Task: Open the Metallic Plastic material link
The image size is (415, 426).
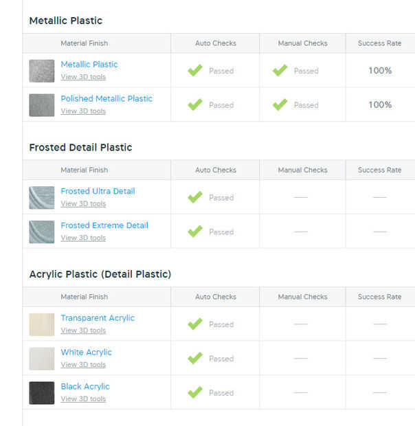Action: tap(89, 65)
